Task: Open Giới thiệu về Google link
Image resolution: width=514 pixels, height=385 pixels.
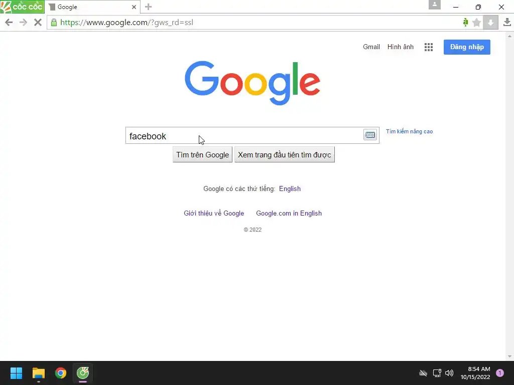Action: (214, 213)
